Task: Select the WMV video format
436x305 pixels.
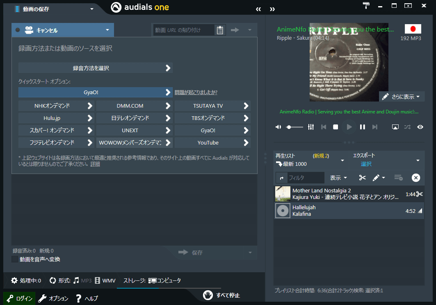Action: coord(105,280)
